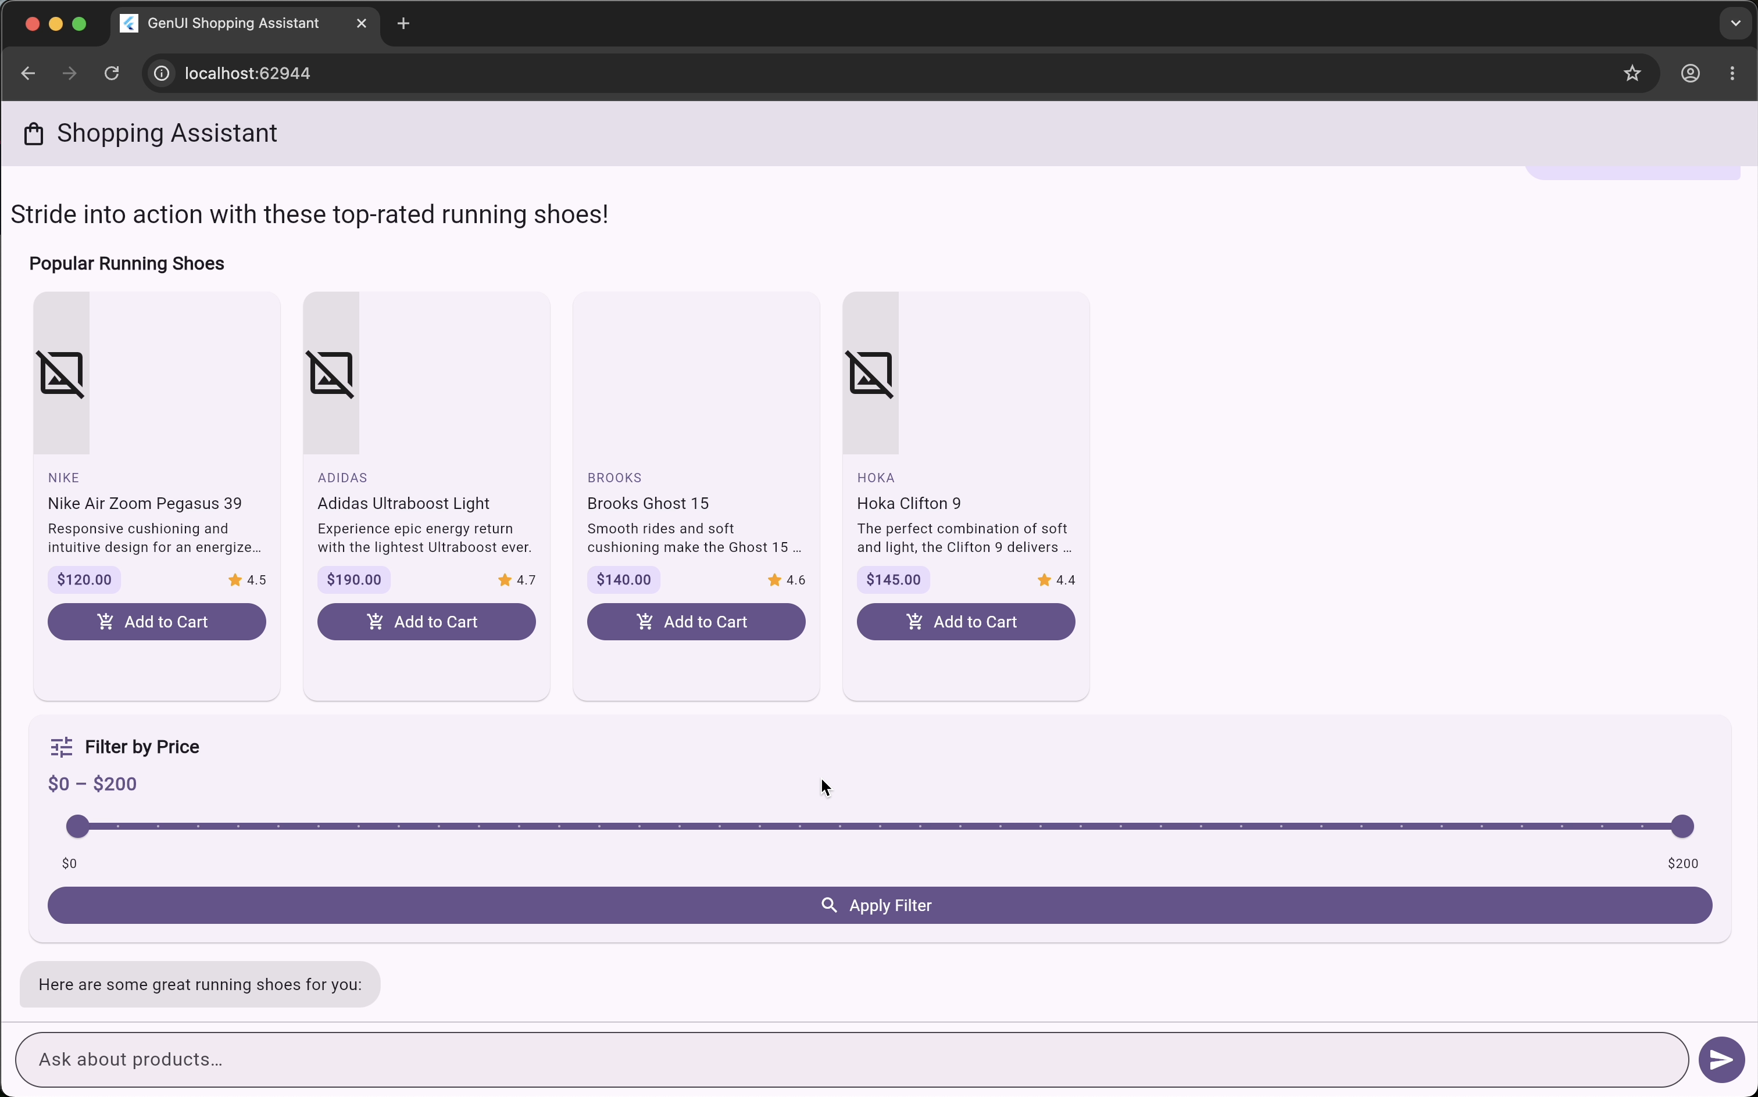The width and height of the screenshot is (1758, 1097).
Task: Click the NIKE brand label
Action: (x=64, y=478)
